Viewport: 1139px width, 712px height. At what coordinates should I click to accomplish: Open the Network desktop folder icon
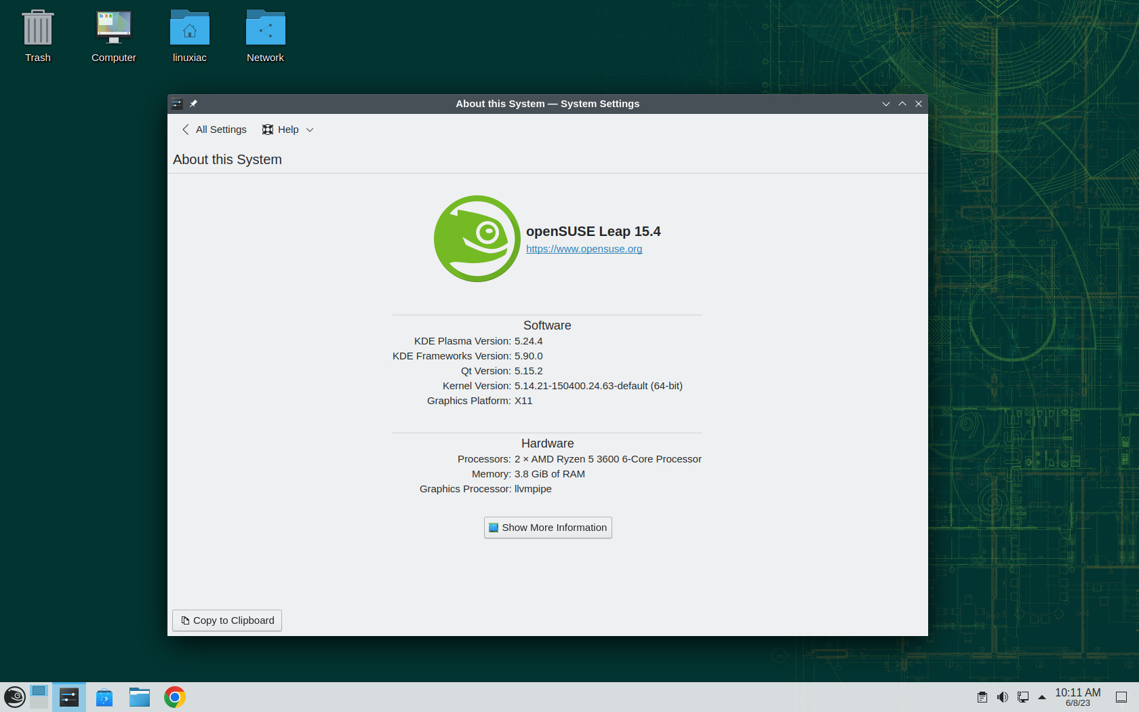click(x=266, y=37)
